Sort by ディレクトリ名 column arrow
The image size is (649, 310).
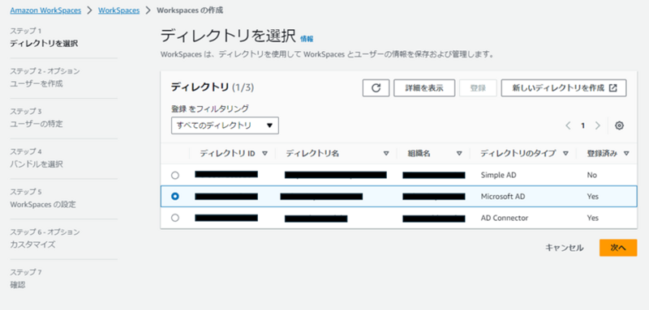point(386,154)
